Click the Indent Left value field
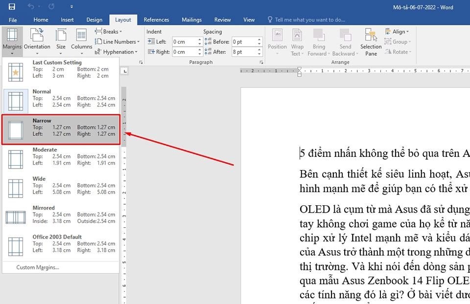 [185, 42]
